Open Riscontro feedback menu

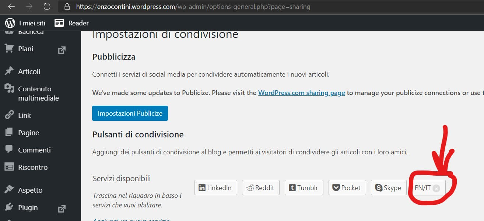[33, 167]
